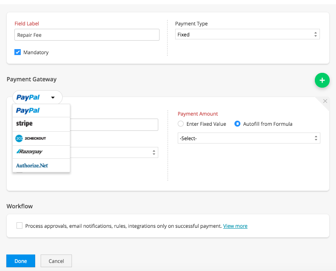Select the Enter Fixed Value radio option

181,124
